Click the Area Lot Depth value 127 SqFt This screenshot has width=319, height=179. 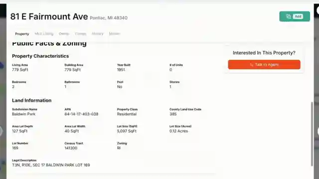[x=19, y=131]
